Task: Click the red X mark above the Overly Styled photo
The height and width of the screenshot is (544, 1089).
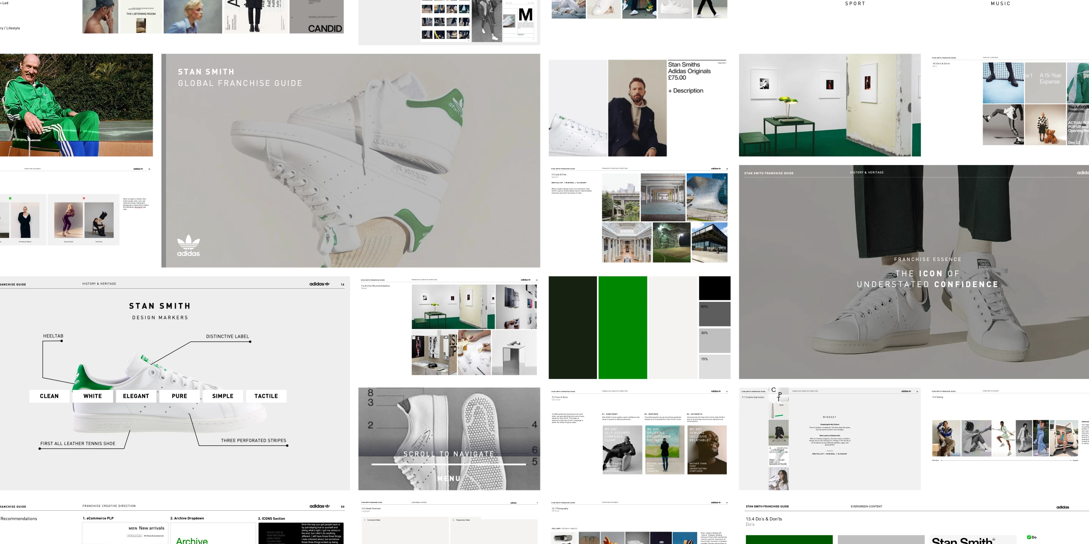Action: tap(84, 198)
